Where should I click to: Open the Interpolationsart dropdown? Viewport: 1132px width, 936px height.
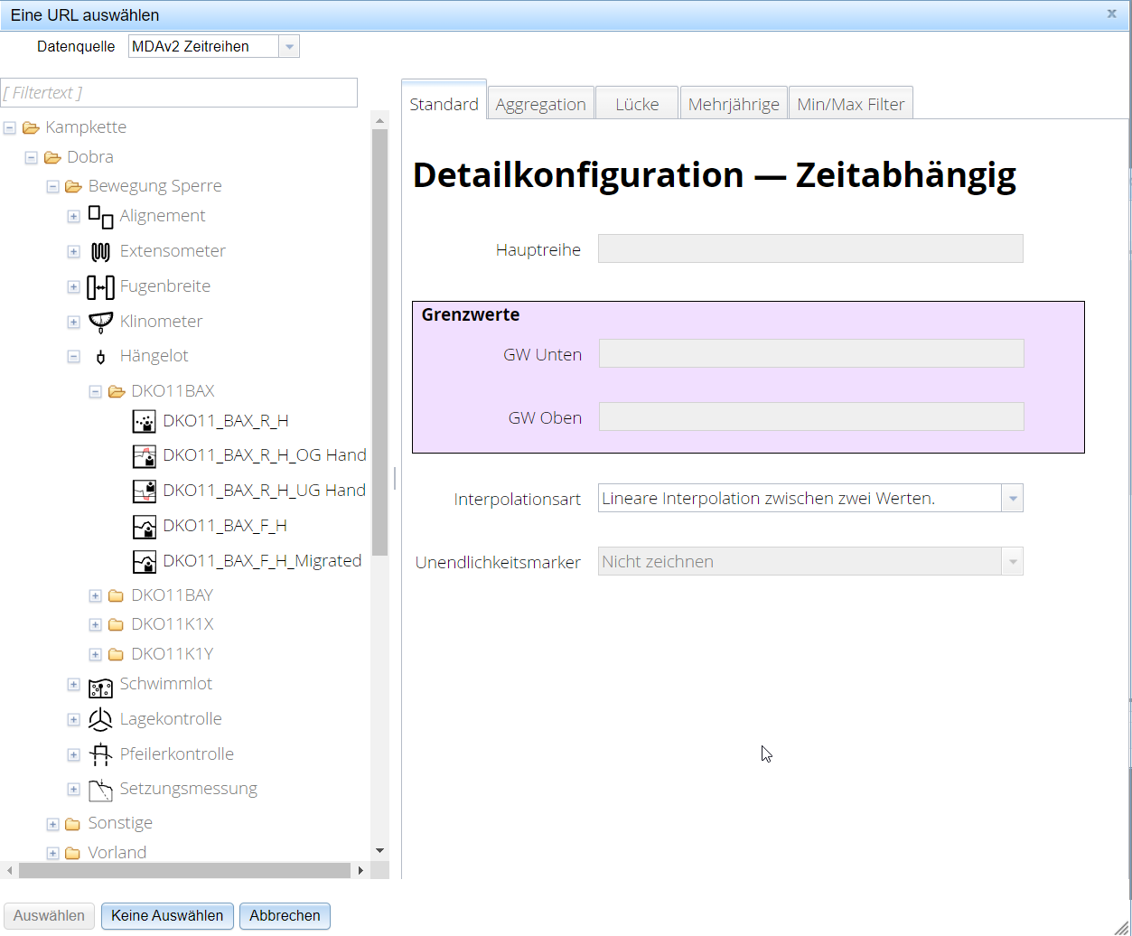click(x=1012, y=498)
